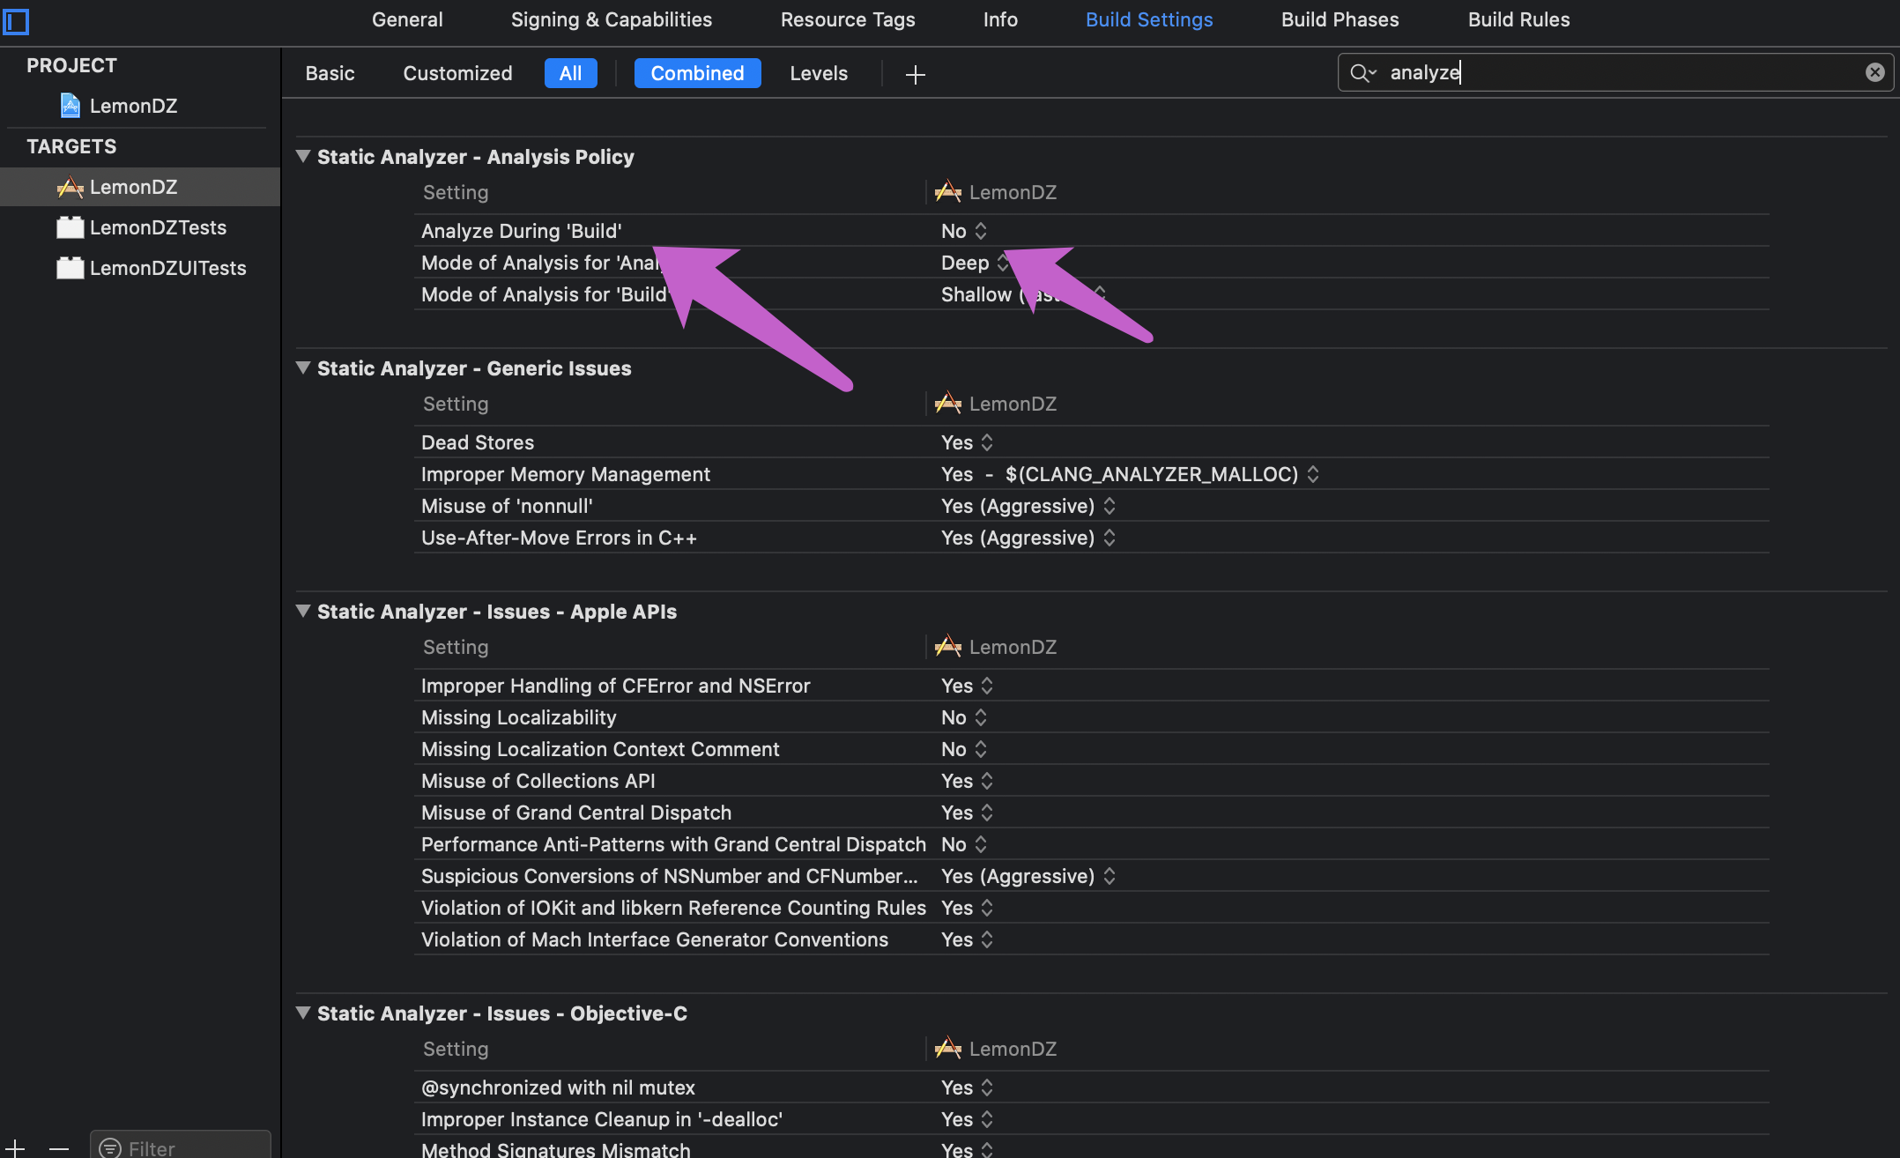
Task: Collapse the Generic Issues section
Action: [x=303, y=368]
